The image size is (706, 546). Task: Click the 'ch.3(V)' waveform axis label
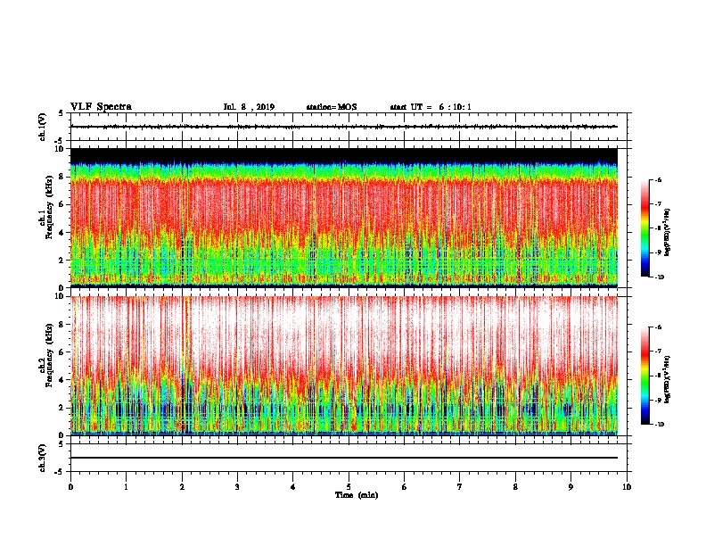[43, 458]
